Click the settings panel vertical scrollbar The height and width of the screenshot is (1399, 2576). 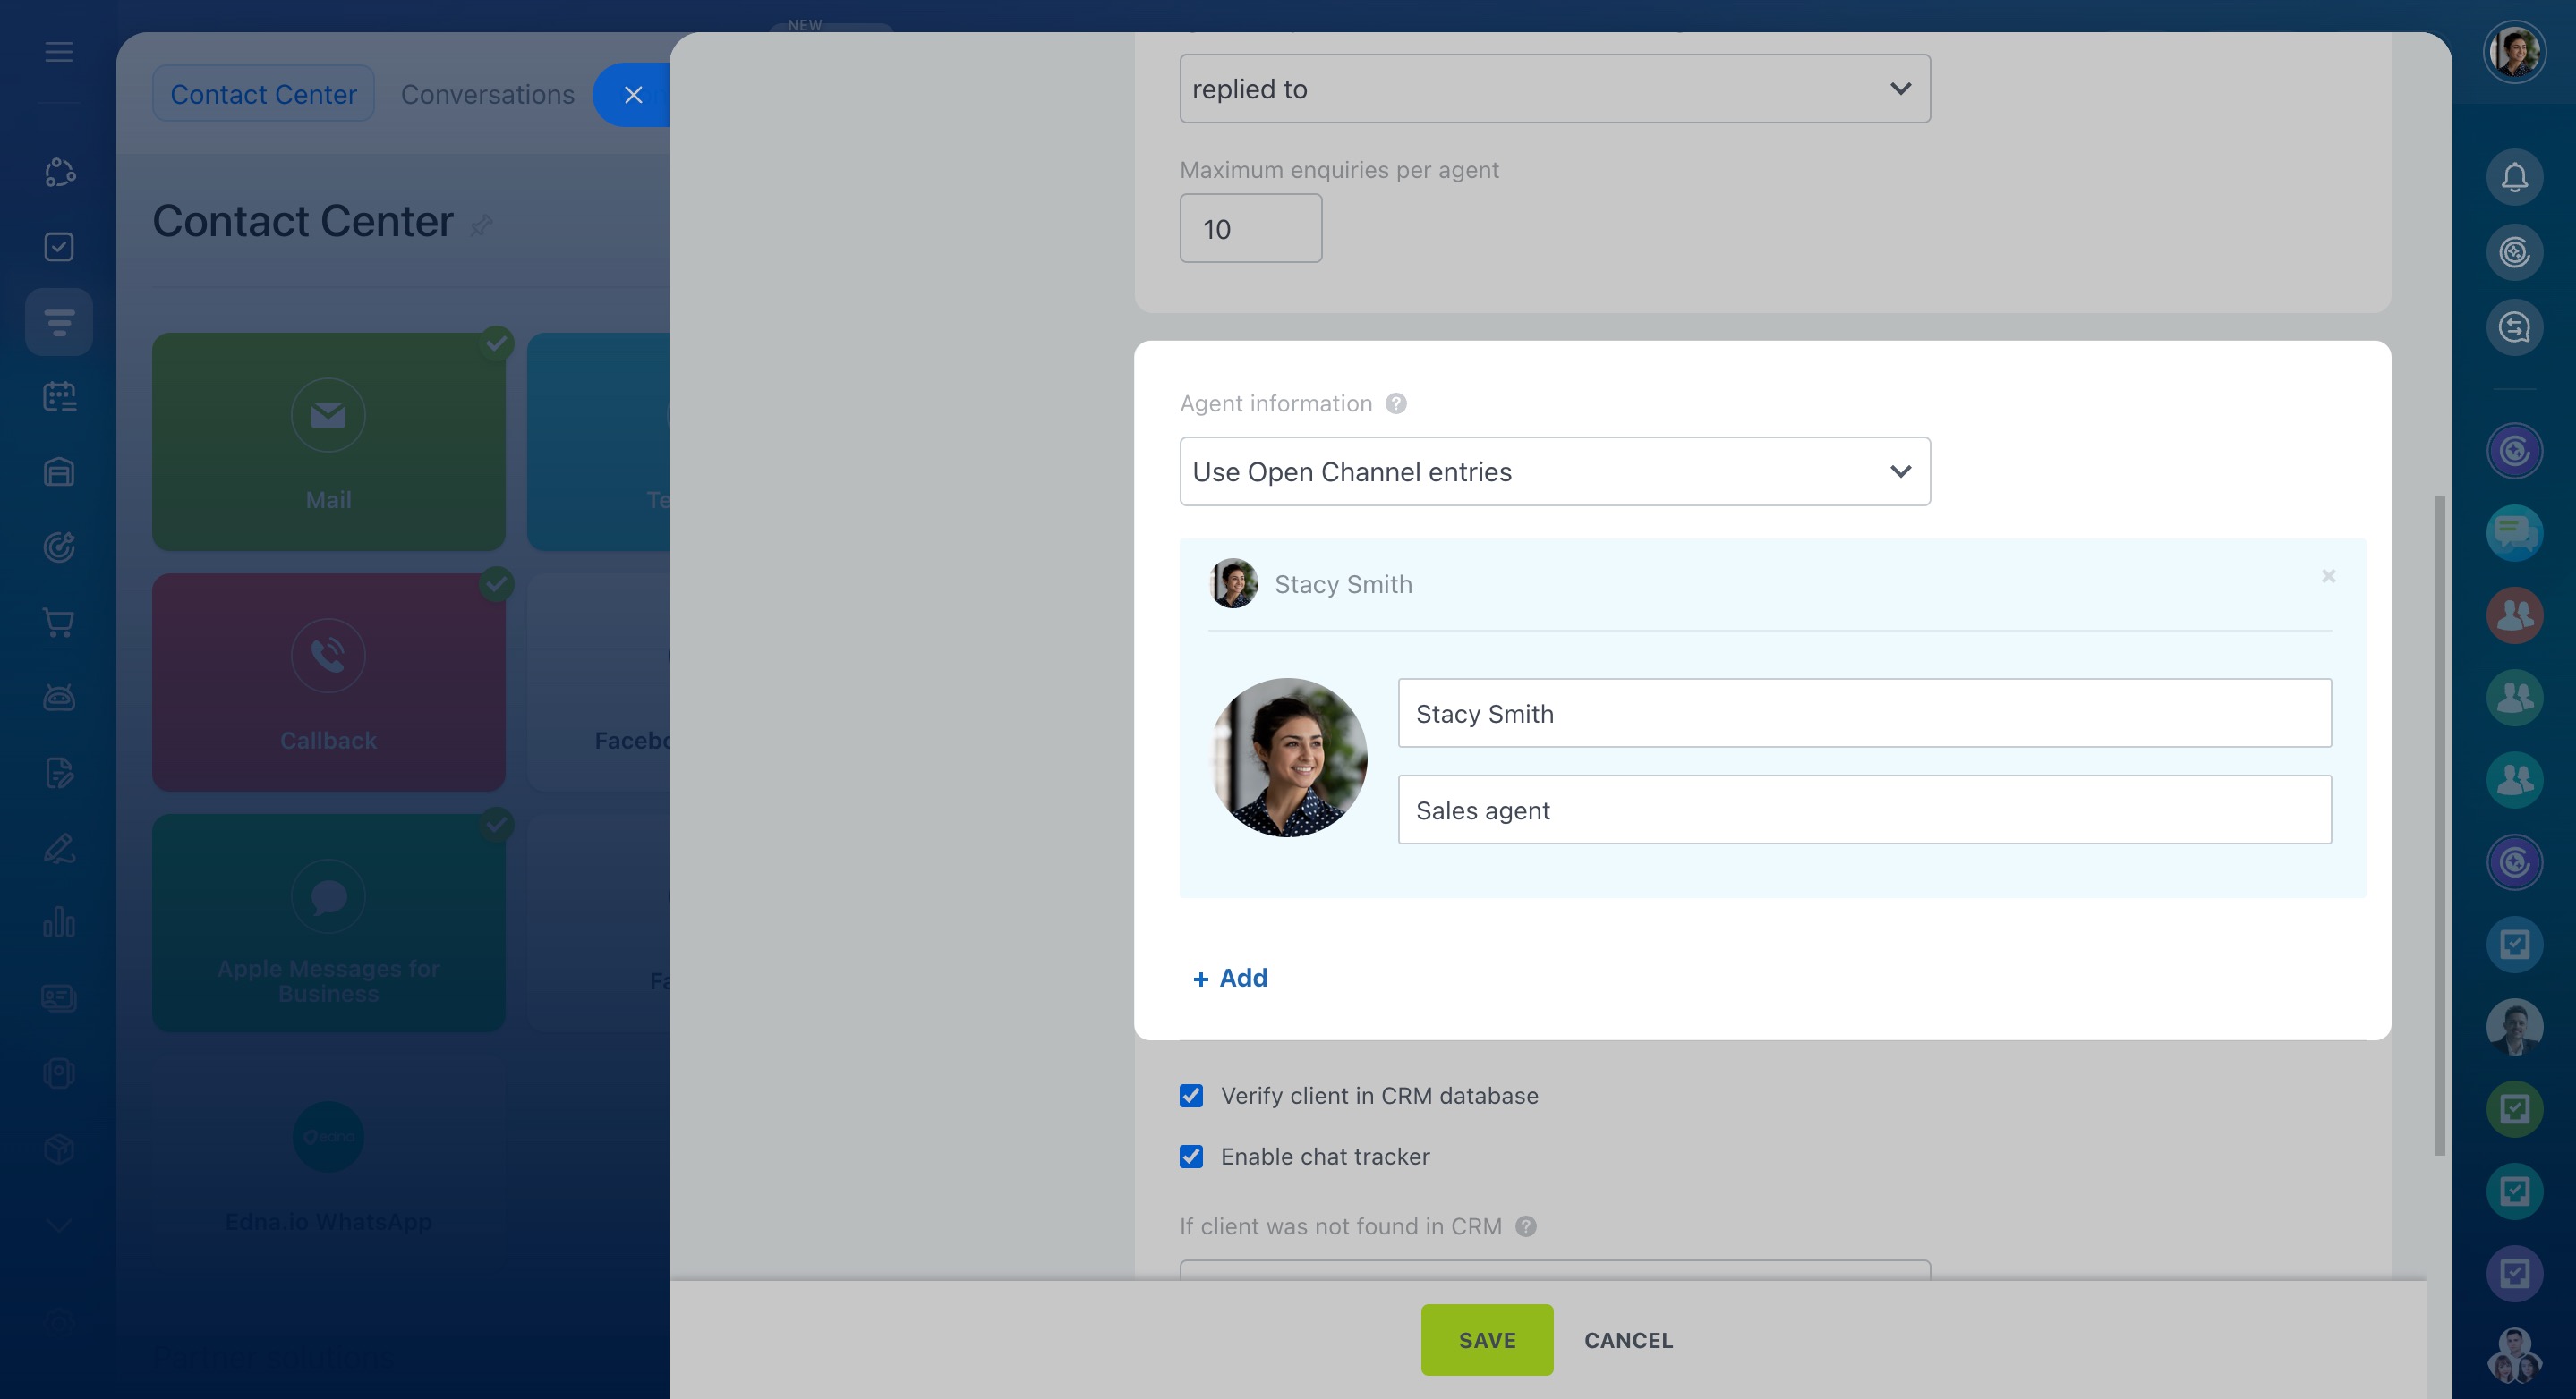(x=2440, y=826)
